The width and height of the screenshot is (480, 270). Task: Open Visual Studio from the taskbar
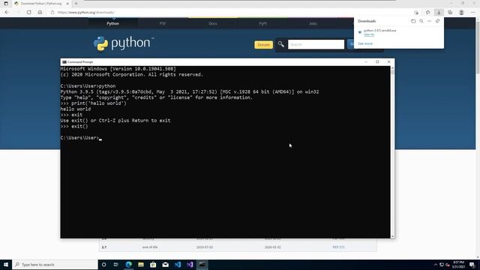[x=190, y=265]
